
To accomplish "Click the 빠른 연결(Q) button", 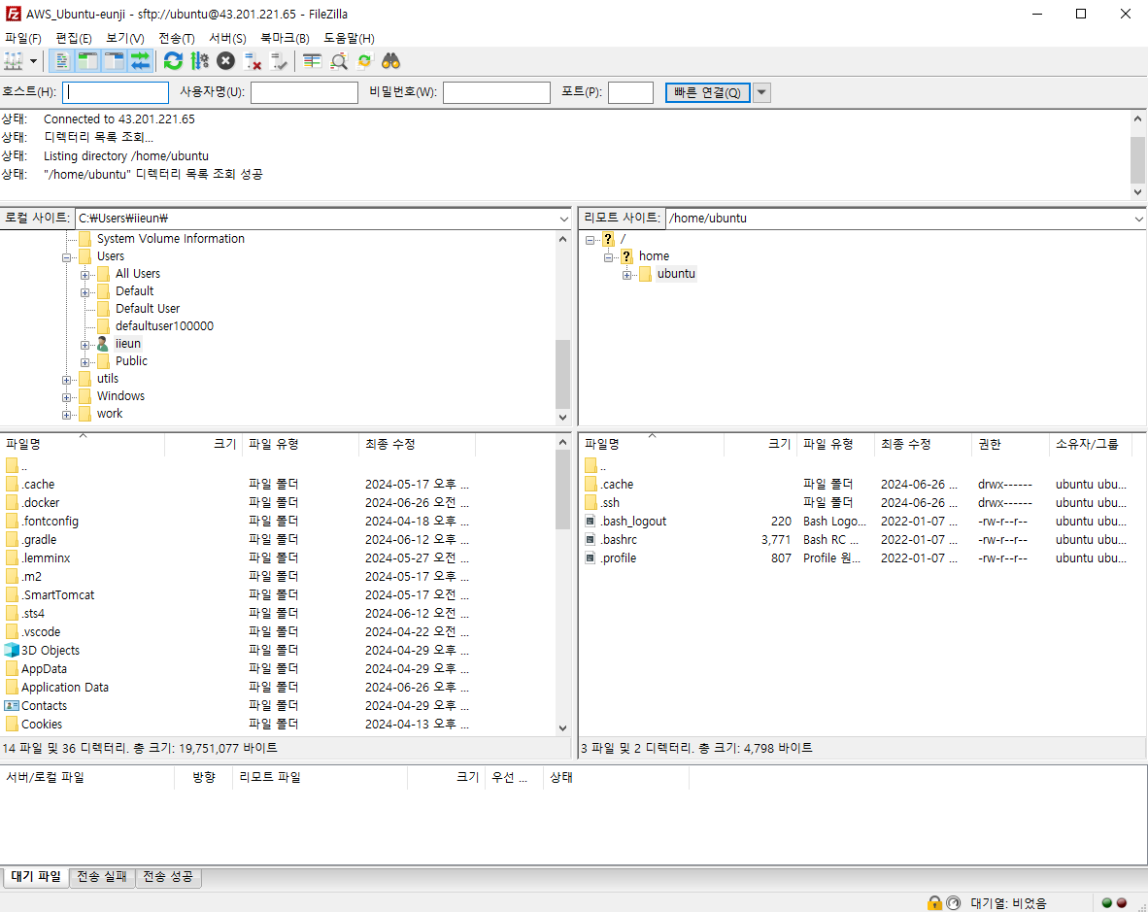I will pyautogui.click(x=707, y=93).
